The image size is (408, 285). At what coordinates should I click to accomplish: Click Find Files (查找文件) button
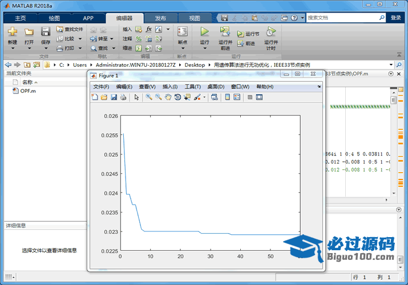pos(70,30)
